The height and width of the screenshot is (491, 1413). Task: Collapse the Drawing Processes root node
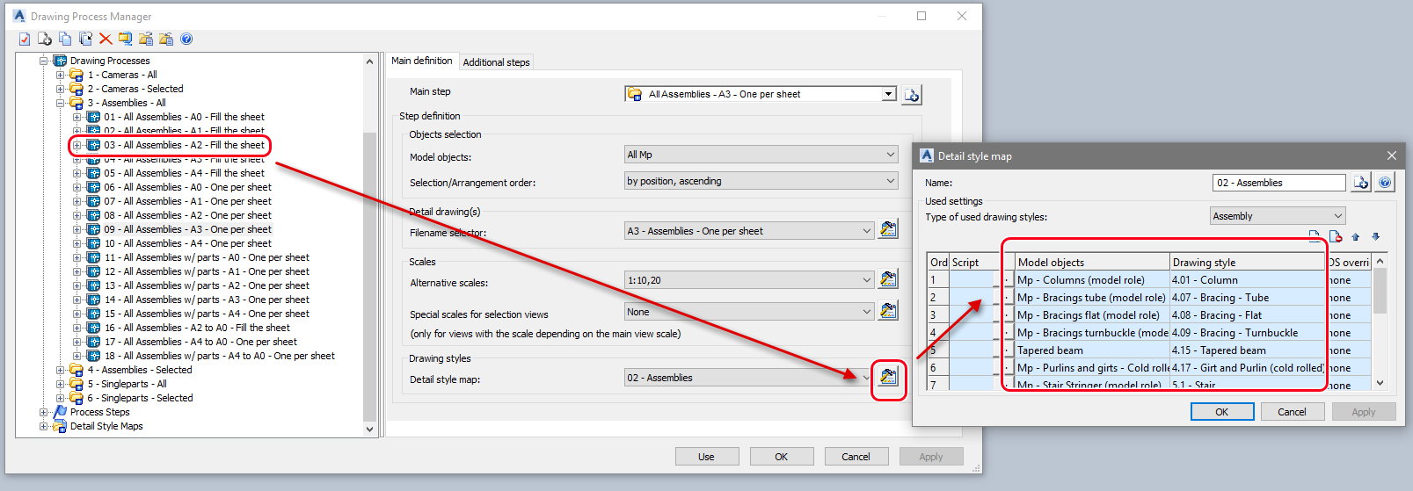click(x=44, y=61)
